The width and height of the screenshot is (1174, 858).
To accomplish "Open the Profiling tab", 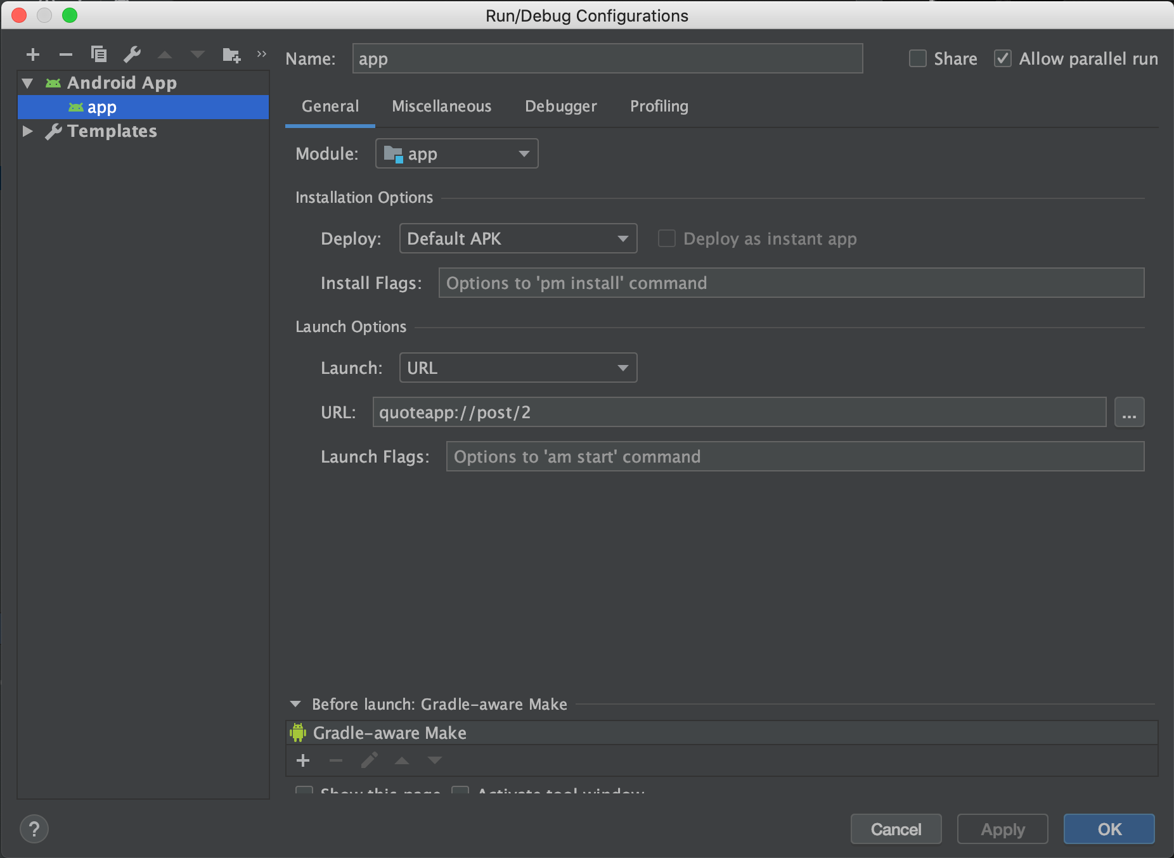I will tap(659, 106).
